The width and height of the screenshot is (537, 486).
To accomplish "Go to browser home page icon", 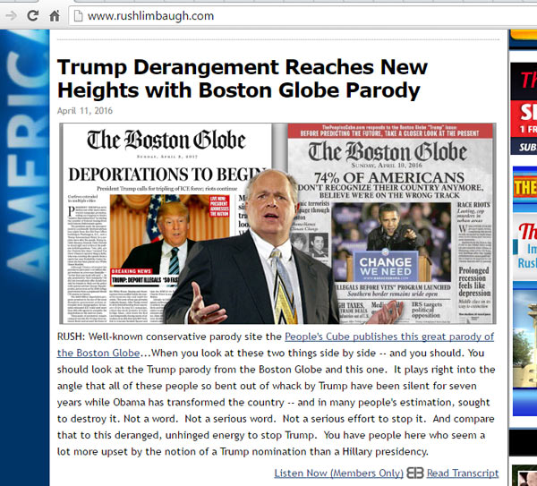I will coord(55,16).
